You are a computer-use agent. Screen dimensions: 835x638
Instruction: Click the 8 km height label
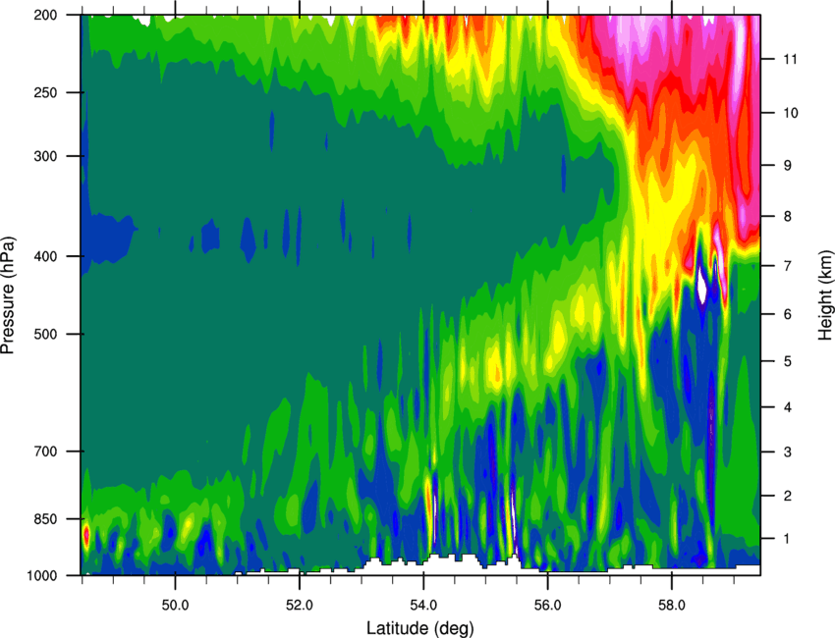click(x=788, y=217)
